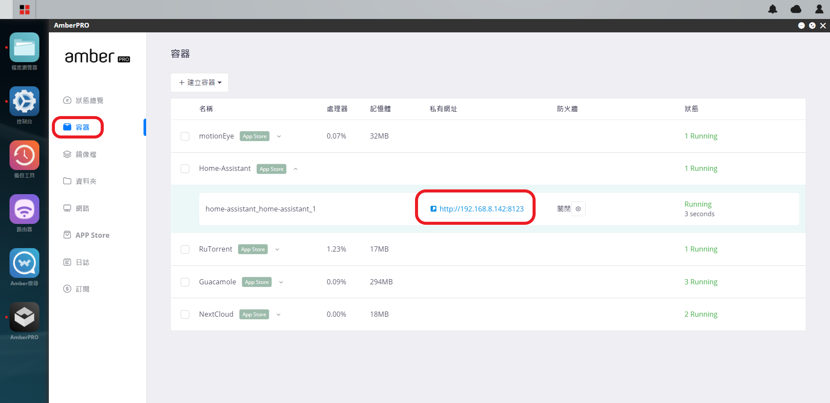Viewport: 830px width, 403px height.
Task: Expand the motionEye row chevron
Action: [279, 136]
